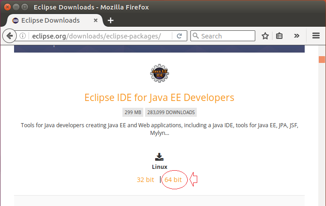
Task: Click the Search input field
Action: tap(223, 36)
